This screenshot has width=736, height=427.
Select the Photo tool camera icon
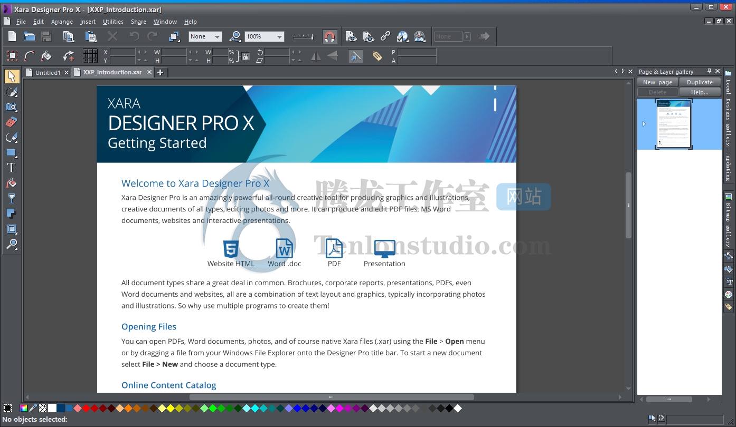tap(12, 107)
